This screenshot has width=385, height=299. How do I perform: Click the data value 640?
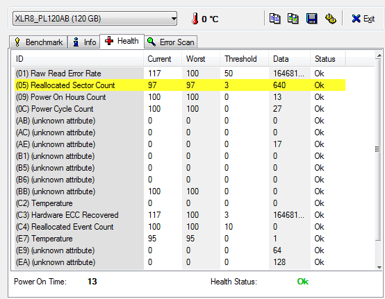pyautogui.click(x=279, y=85)
